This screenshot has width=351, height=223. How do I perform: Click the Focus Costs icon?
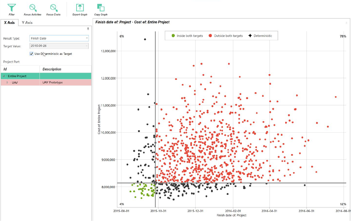pyautogui.click(x=54, y=8)
